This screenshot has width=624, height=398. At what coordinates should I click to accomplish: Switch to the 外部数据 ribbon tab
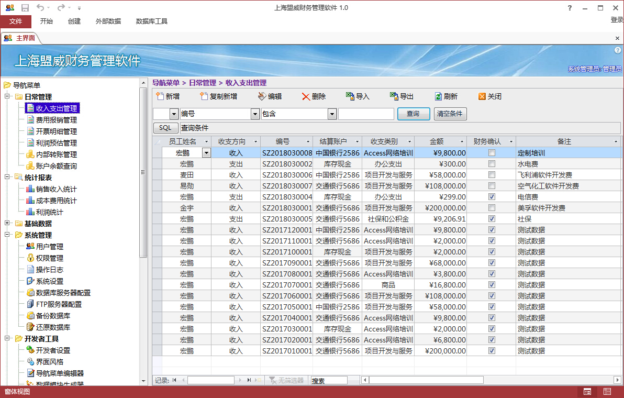(108, 21)
